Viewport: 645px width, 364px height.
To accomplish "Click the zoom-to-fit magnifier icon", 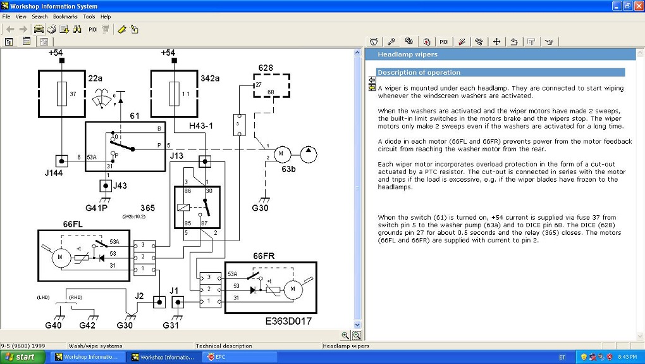I will coord(356,335).
